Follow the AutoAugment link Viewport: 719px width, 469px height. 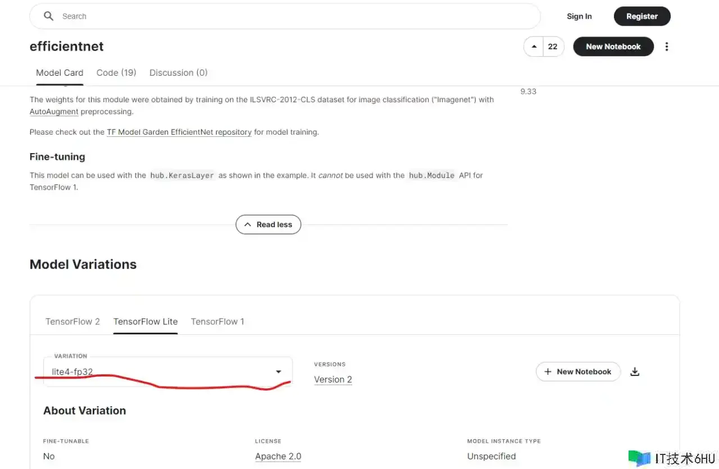coord(54,112)
